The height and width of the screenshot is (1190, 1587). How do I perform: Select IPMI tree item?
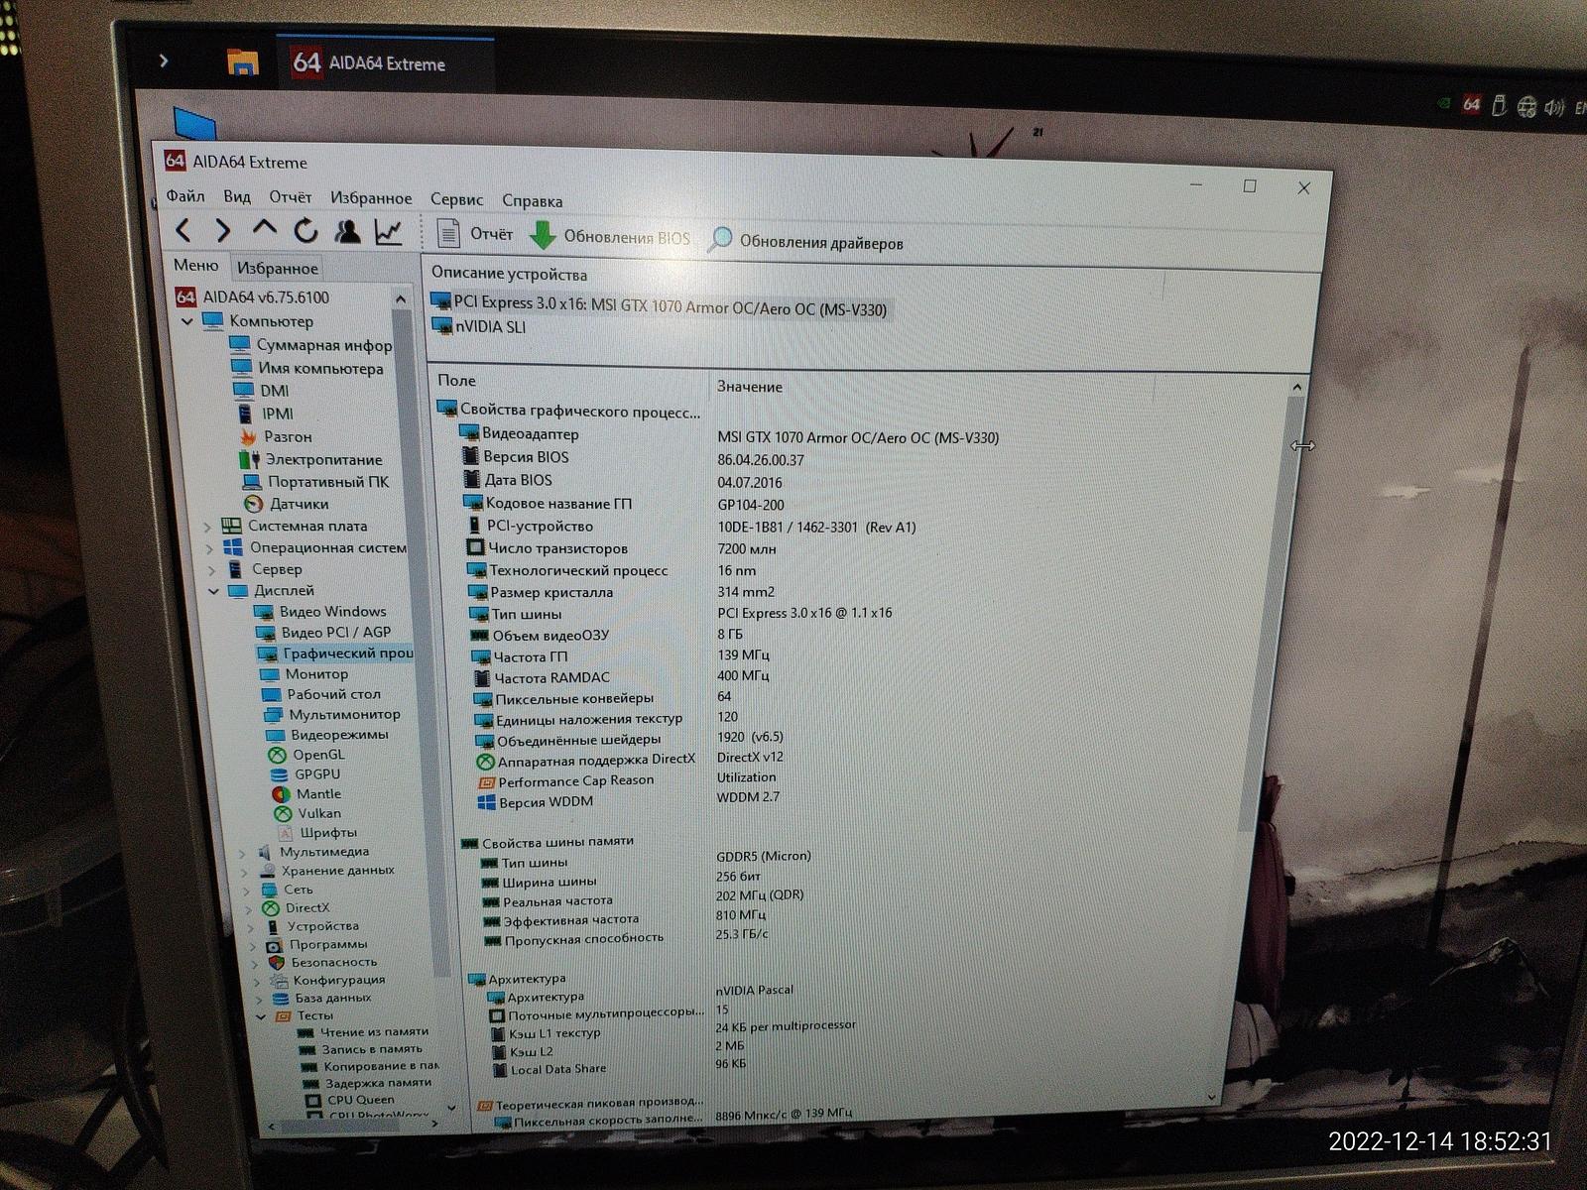pyautogui.click(x=265, y=414)
